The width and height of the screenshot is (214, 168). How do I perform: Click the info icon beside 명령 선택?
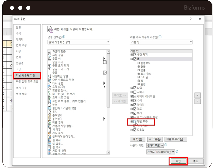64,37
